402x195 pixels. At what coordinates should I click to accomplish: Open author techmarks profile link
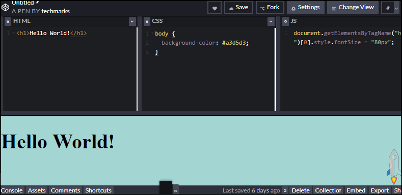click(56, 11)
